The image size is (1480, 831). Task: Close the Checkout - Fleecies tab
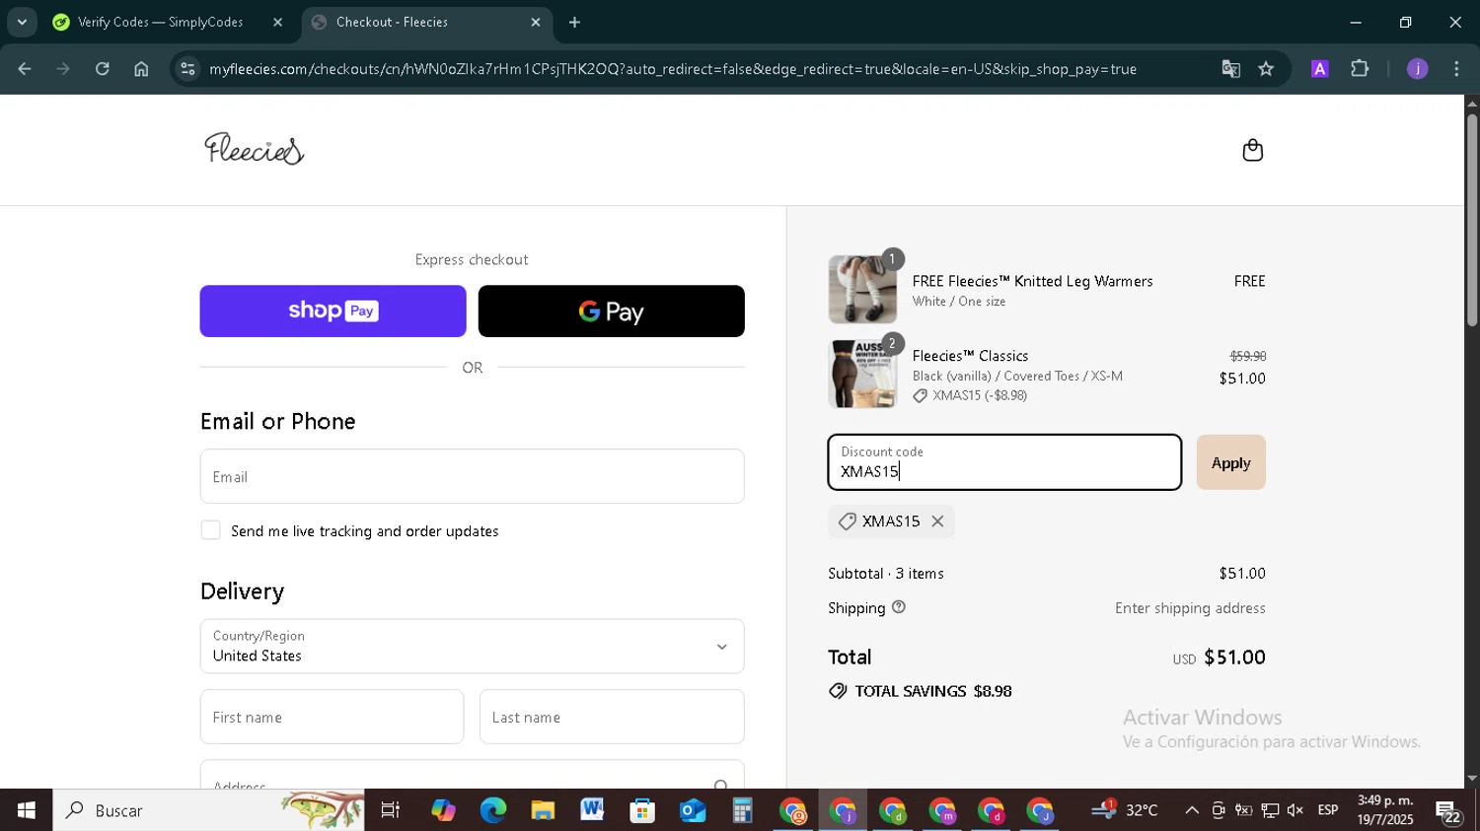[x=536, y=22]
